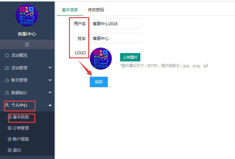Expand the 数据统计 menu arrow

[x=50, y=92]
